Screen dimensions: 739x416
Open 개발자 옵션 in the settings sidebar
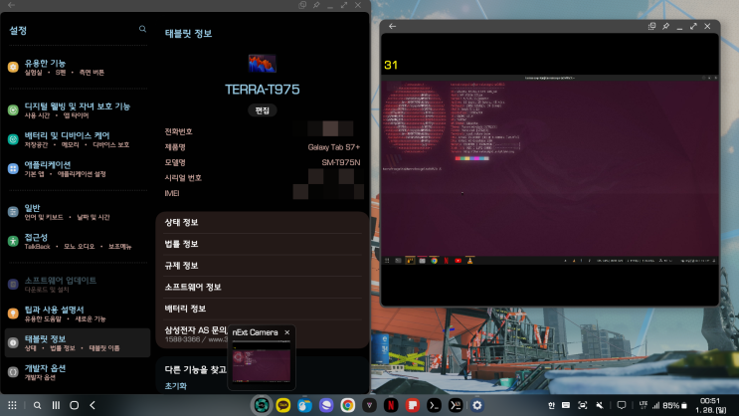point(78,372)
